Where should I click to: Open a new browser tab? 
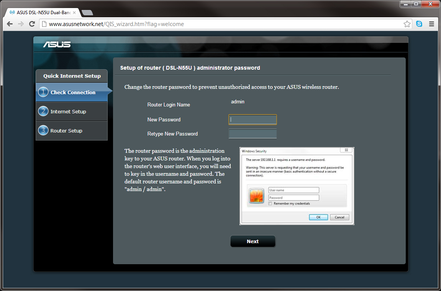pos(87,13)
